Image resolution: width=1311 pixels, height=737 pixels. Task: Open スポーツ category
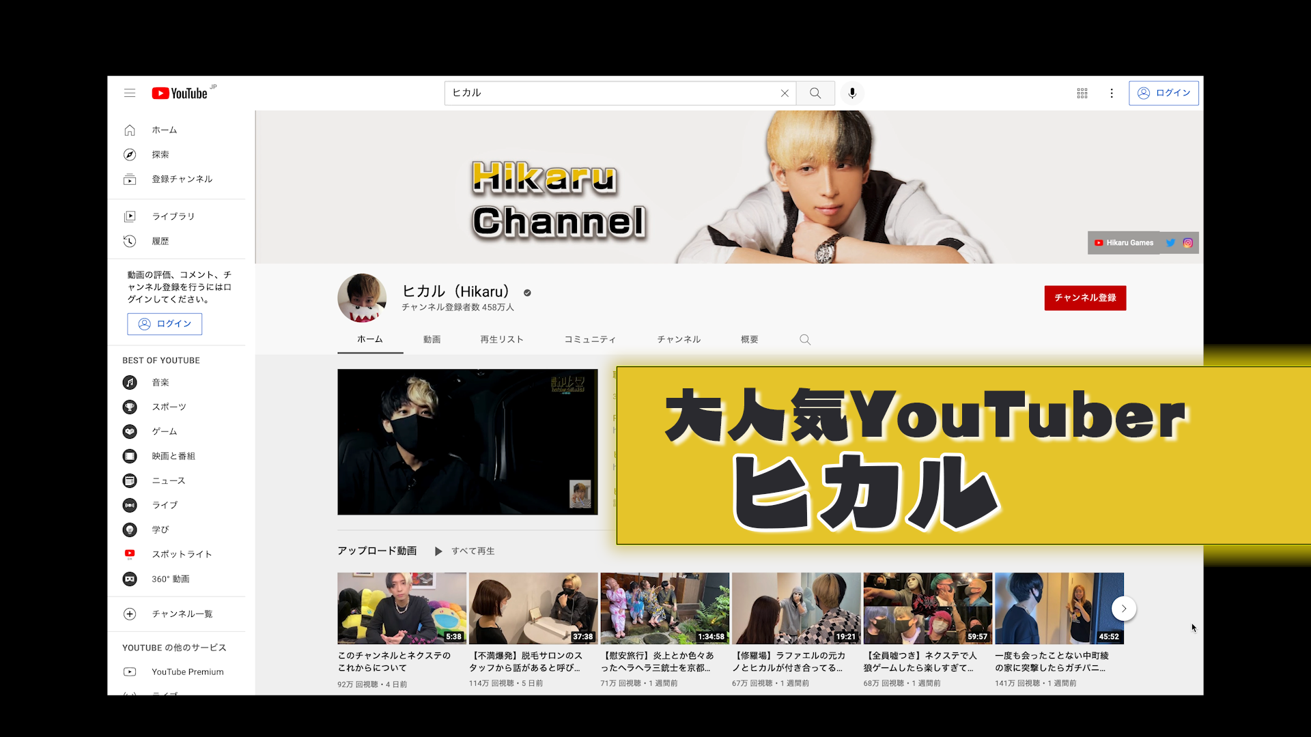tap(176, 407)
